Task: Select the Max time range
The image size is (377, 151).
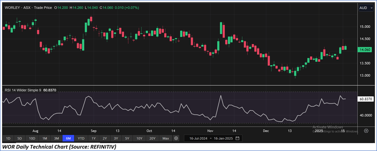Action: tap(166, 138)
